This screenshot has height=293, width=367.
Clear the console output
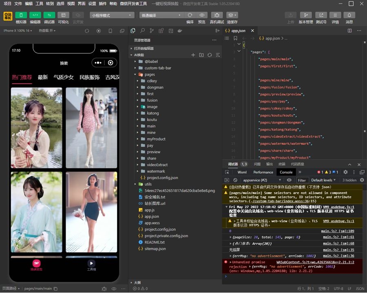(235, 180)
